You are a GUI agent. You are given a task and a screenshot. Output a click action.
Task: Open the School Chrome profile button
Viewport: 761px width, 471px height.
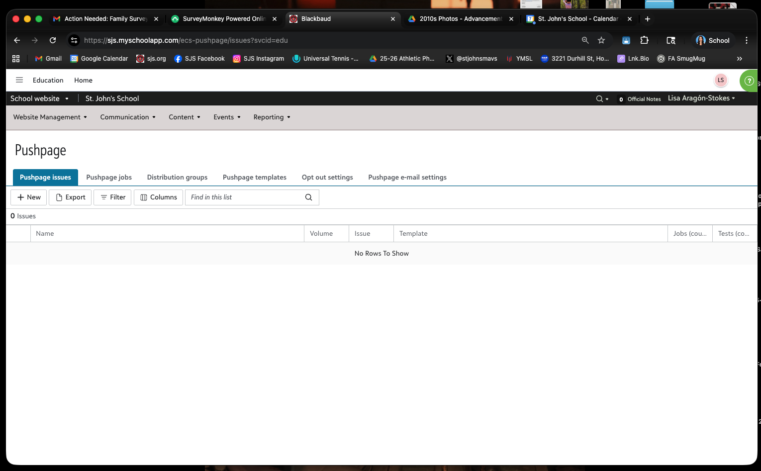pos(713,40)
